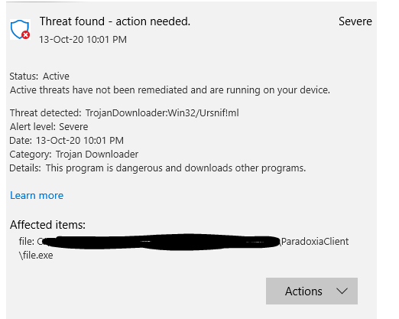The width and height of the screenshot is (399, 319).
Task: Collapse the 'Threat found - action needed.' header
Action: [115, 21]
